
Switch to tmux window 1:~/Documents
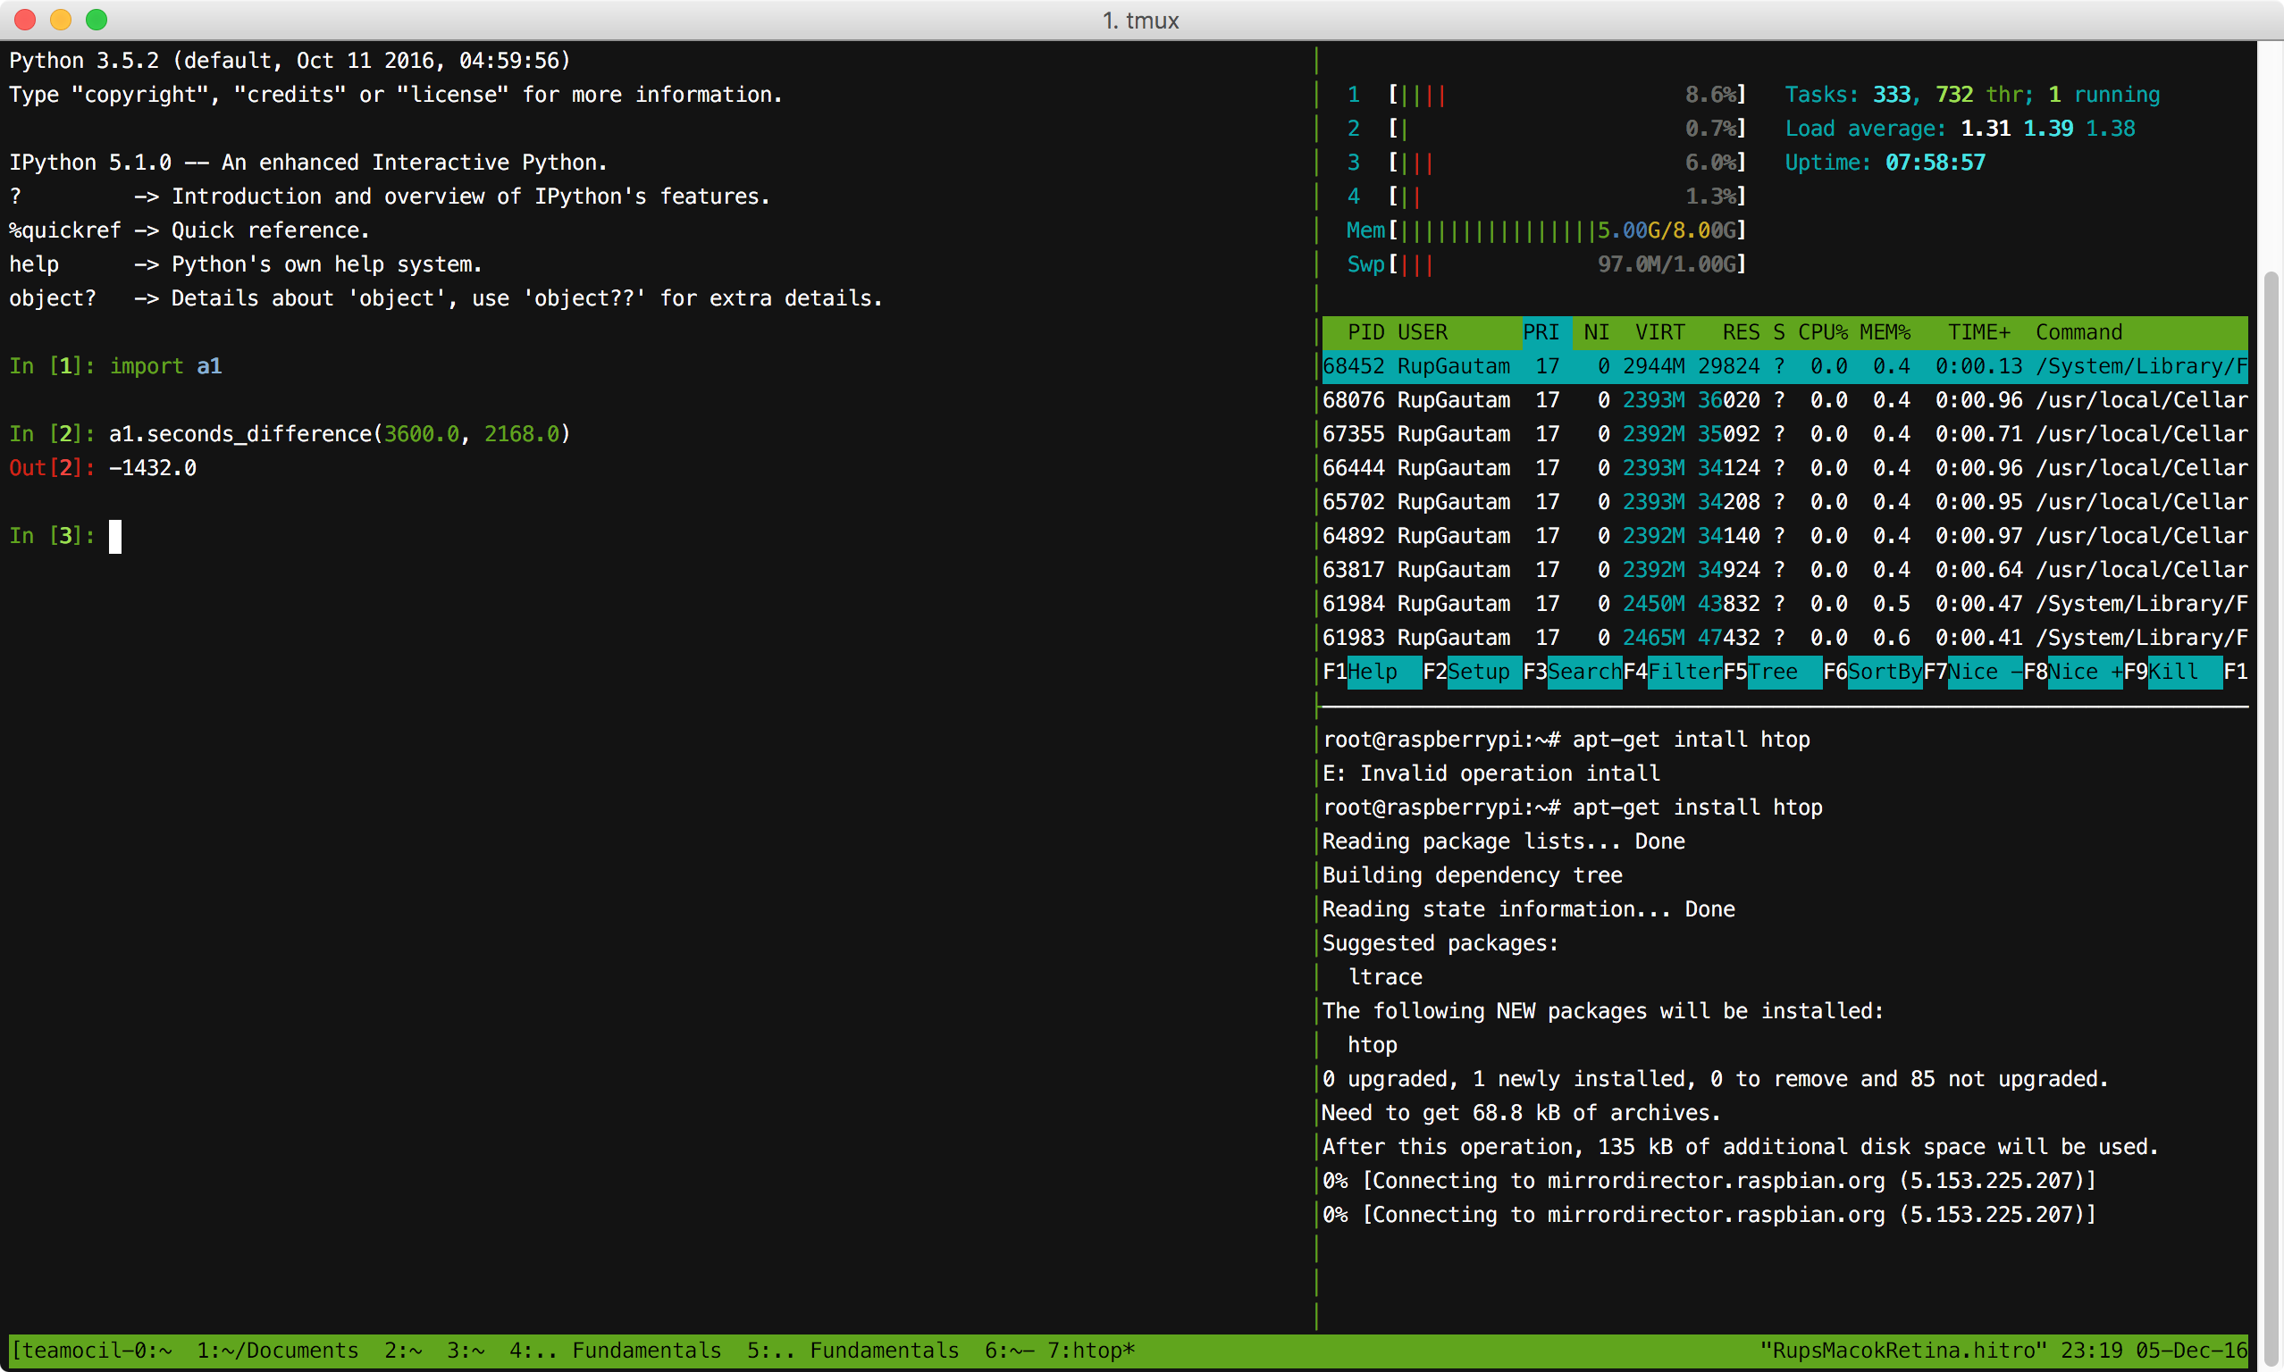coord(277,1351)
